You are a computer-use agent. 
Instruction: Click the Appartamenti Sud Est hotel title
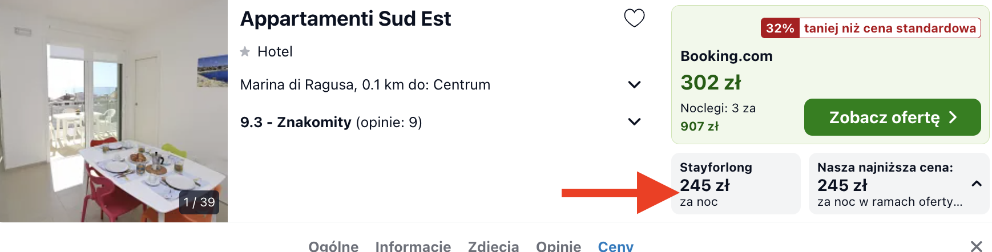[x=345, y=19]
